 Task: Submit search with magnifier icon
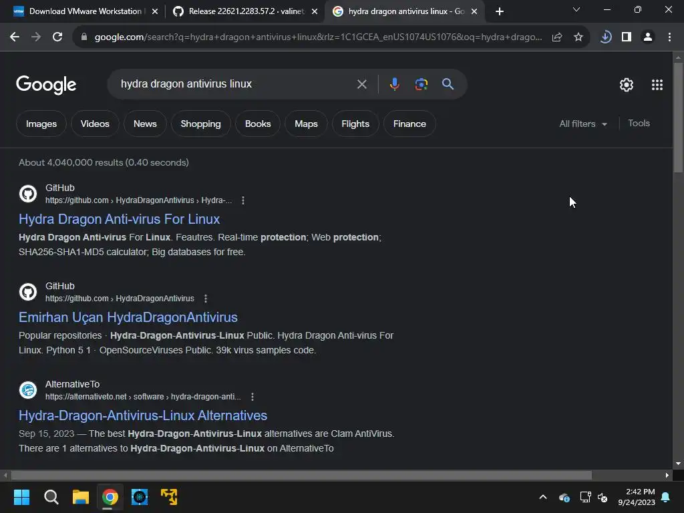(x=448, y=84)
